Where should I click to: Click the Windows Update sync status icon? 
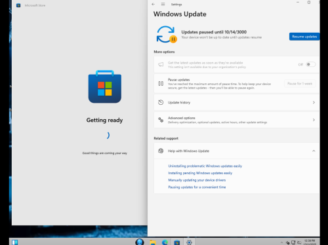167,34
